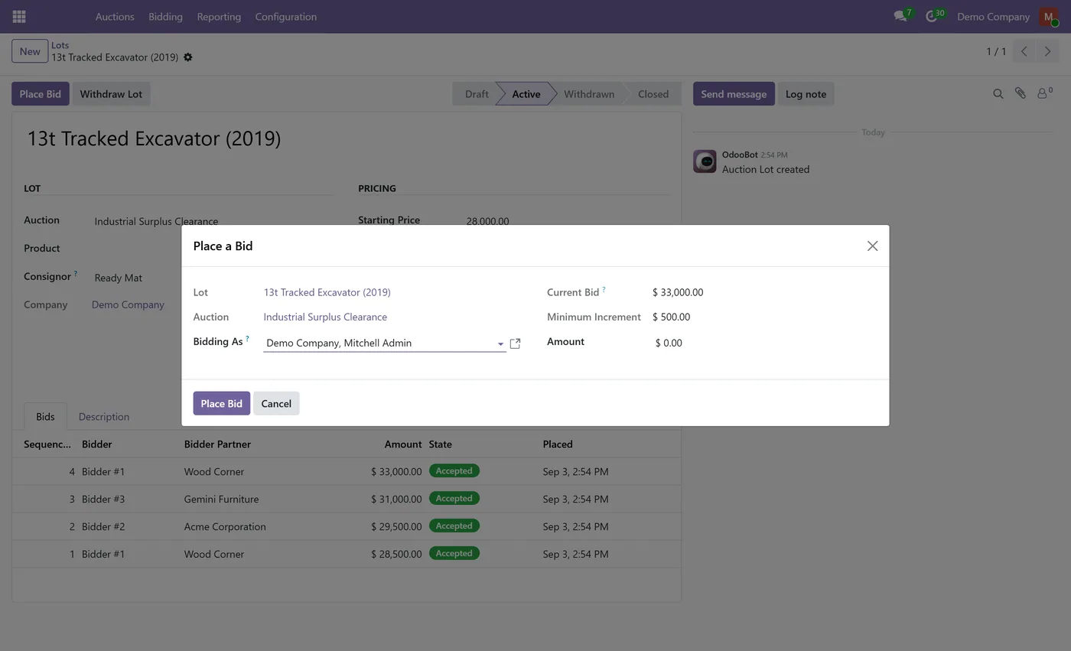The height and width of the screenshot is (651, 1071).
Task: Sort bids by the Amount column header
Action: [x=402, y=444]
